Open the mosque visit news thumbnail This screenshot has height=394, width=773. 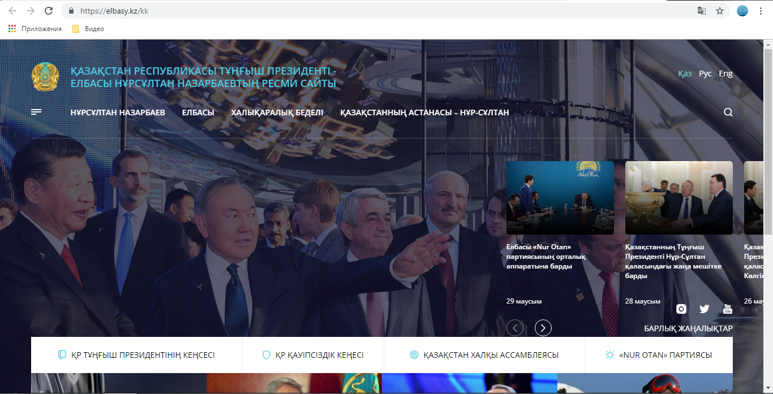tap(679, 198)
